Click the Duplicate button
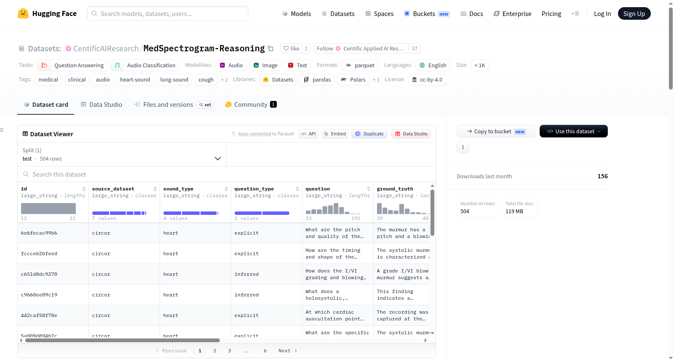Screen dimensions: 674x362 click(x=369, y=134)
